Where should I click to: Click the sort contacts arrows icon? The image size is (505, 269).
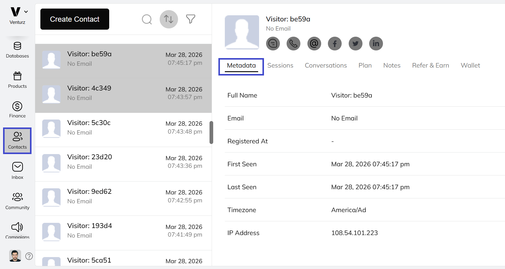[169, 19]
